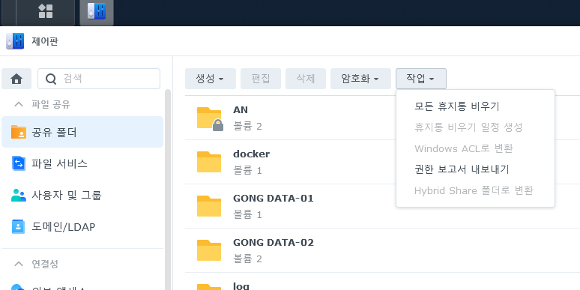Viewport: 580px width, 290px height.
Task: Click 볼륨 1 under docker
Action: (247, 171)
